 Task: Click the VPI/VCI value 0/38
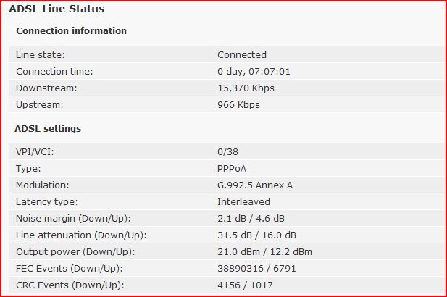point(227,152)
